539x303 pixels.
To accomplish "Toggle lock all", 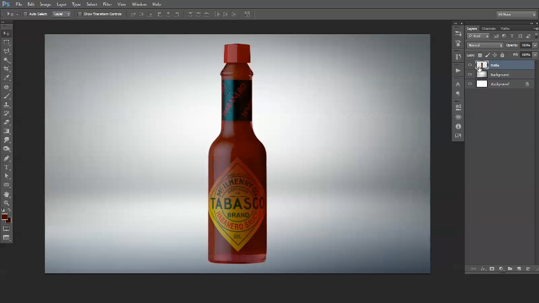I will tap(502, 55).
